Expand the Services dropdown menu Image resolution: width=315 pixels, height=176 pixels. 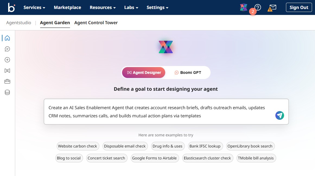click(x=34, y=8)
